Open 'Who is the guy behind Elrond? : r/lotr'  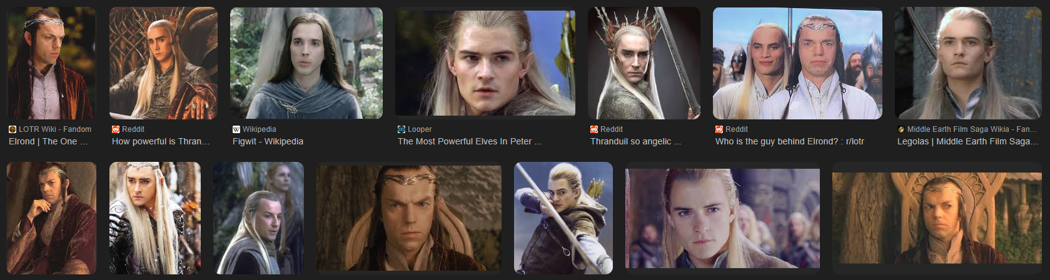pos(790,141)
